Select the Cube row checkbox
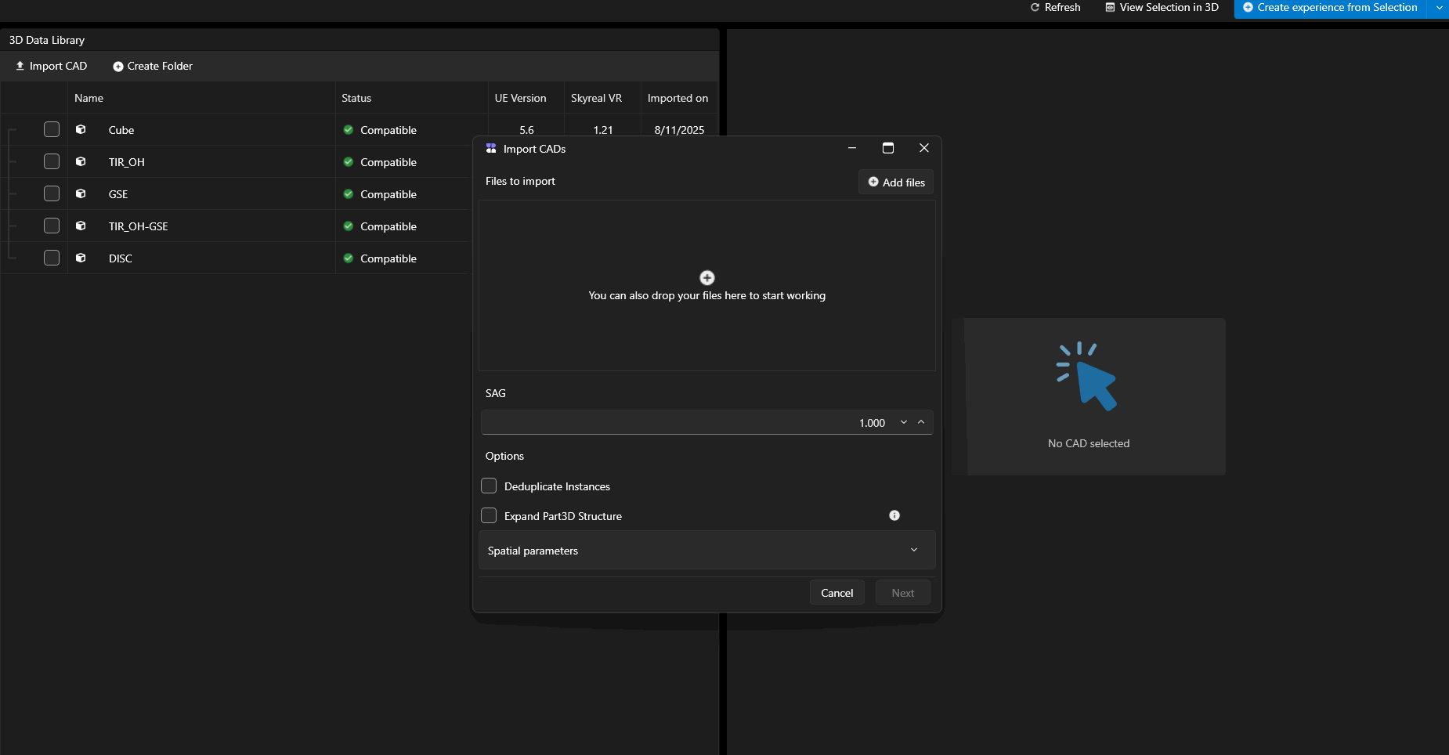The height and width of the screenshot is (755, 1449). pos(52,129)
